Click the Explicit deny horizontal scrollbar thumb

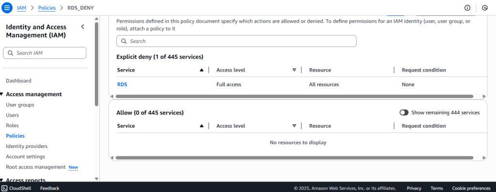tap(294, 96)
